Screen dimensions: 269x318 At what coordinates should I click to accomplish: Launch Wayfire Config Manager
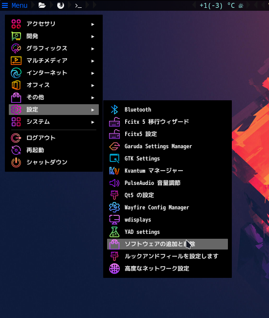point(167,207)
